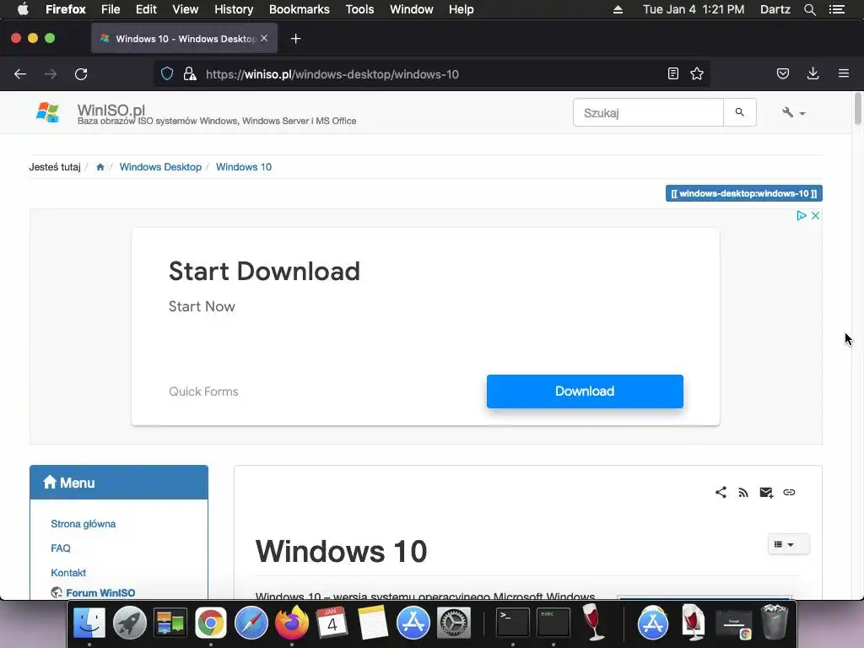Click the blue Download ad button
Screen dimensions: 864x648
(x=585, y=391)
